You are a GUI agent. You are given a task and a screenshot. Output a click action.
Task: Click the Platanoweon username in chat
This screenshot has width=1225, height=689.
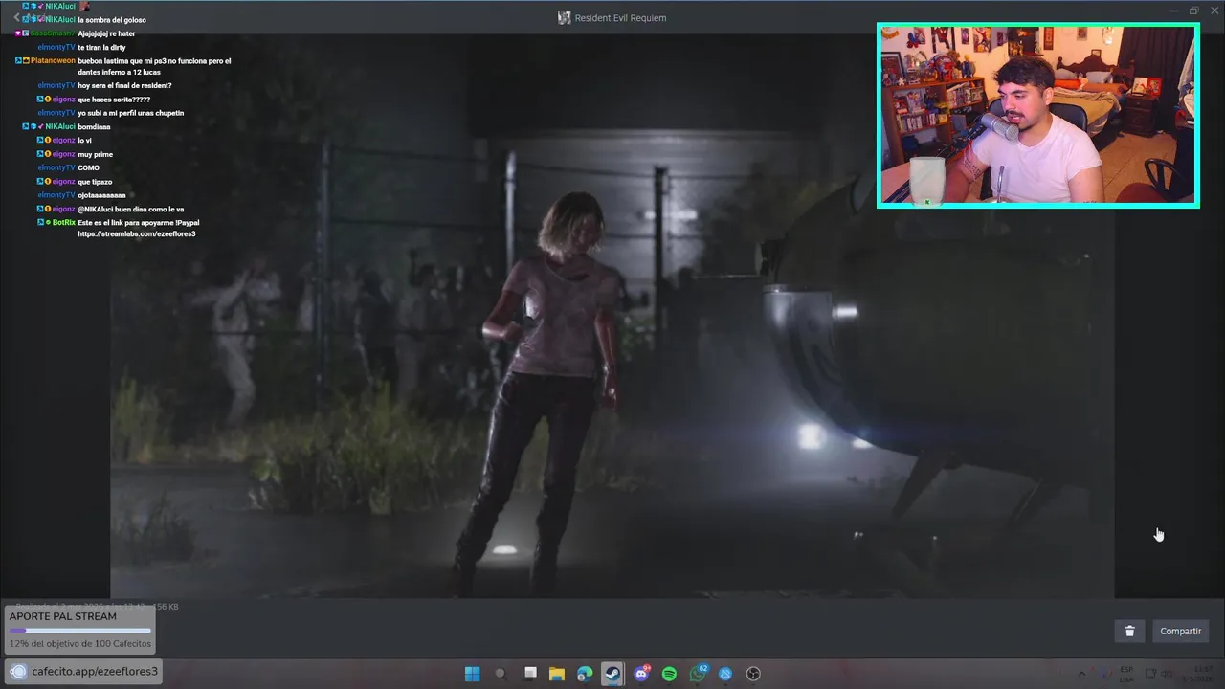53,60
